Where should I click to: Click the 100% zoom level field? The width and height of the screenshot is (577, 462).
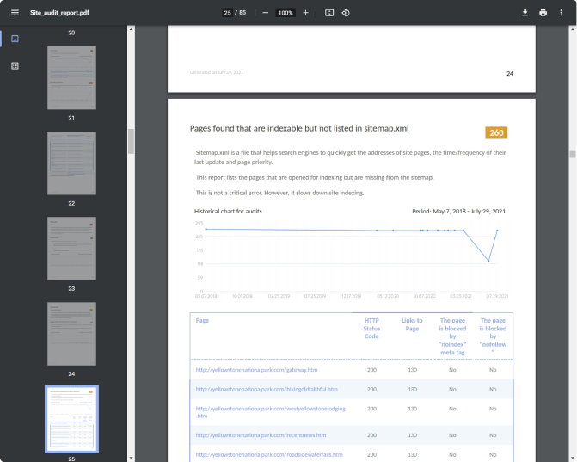pyautogui.click(x=285, y=13)
